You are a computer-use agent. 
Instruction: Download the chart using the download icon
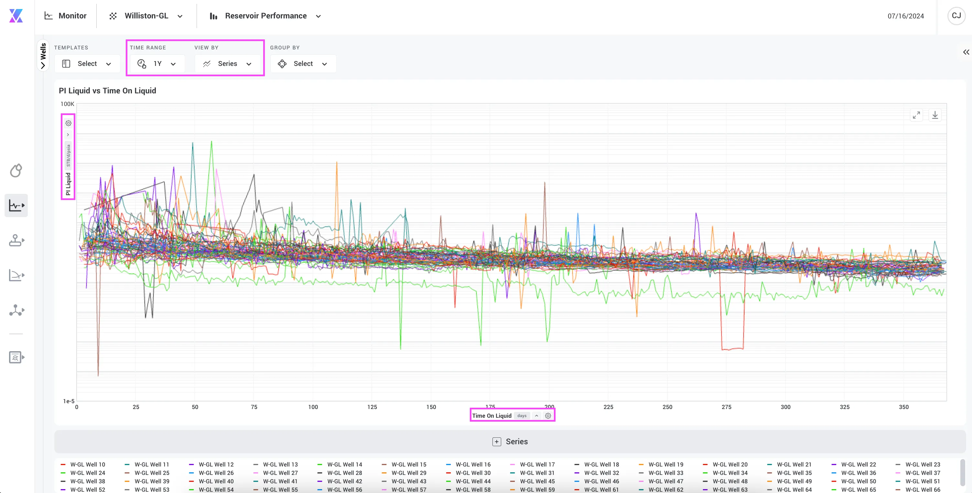[x=934, y=115]
